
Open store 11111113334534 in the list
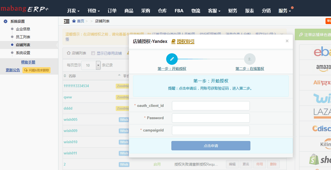[x=76, y=86]
